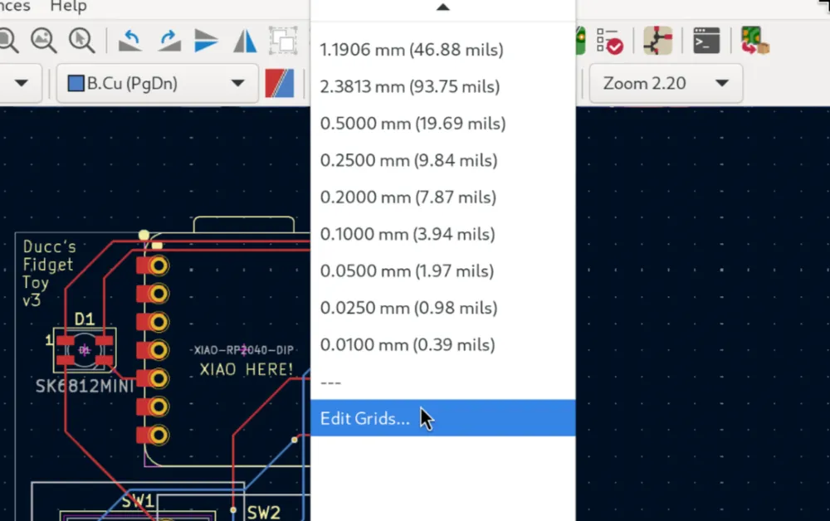
Task: Open the schematic editor icon
Action: click(657, 41)
